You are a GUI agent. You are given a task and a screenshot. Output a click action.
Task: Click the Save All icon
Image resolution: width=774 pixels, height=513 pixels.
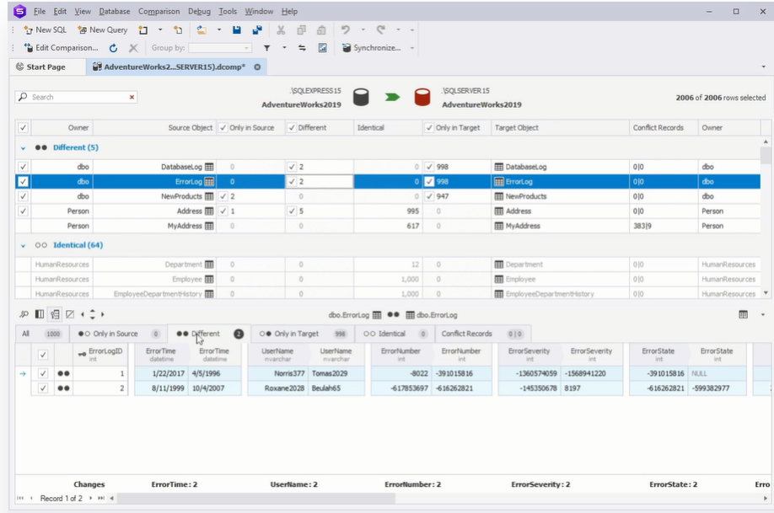(256, 30)
